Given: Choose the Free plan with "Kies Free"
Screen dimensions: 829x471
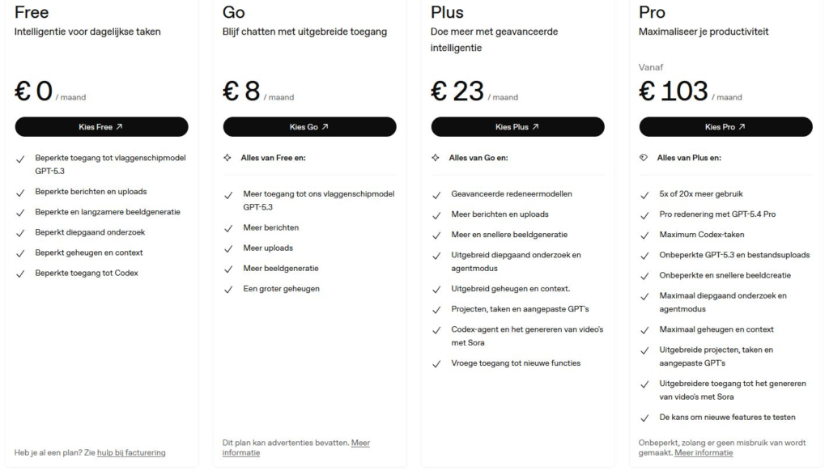Looking at the screenshot, I should coord(101,127).
